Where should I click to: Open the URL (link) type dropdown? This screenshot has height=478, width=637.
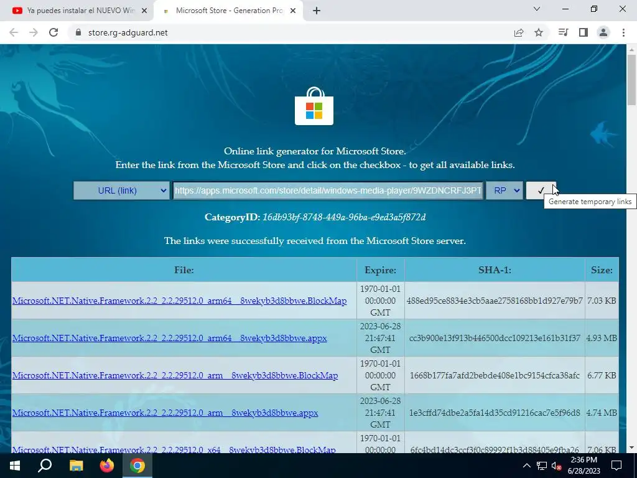tap(121, 190)
